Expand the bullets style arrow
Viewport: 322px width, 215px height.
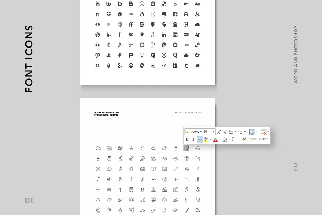(x=236, y=132)
